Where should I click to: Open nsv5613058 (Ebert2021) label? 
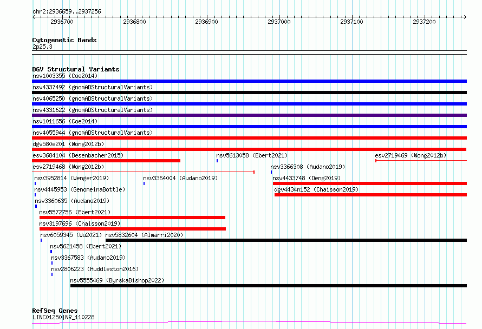252,155
